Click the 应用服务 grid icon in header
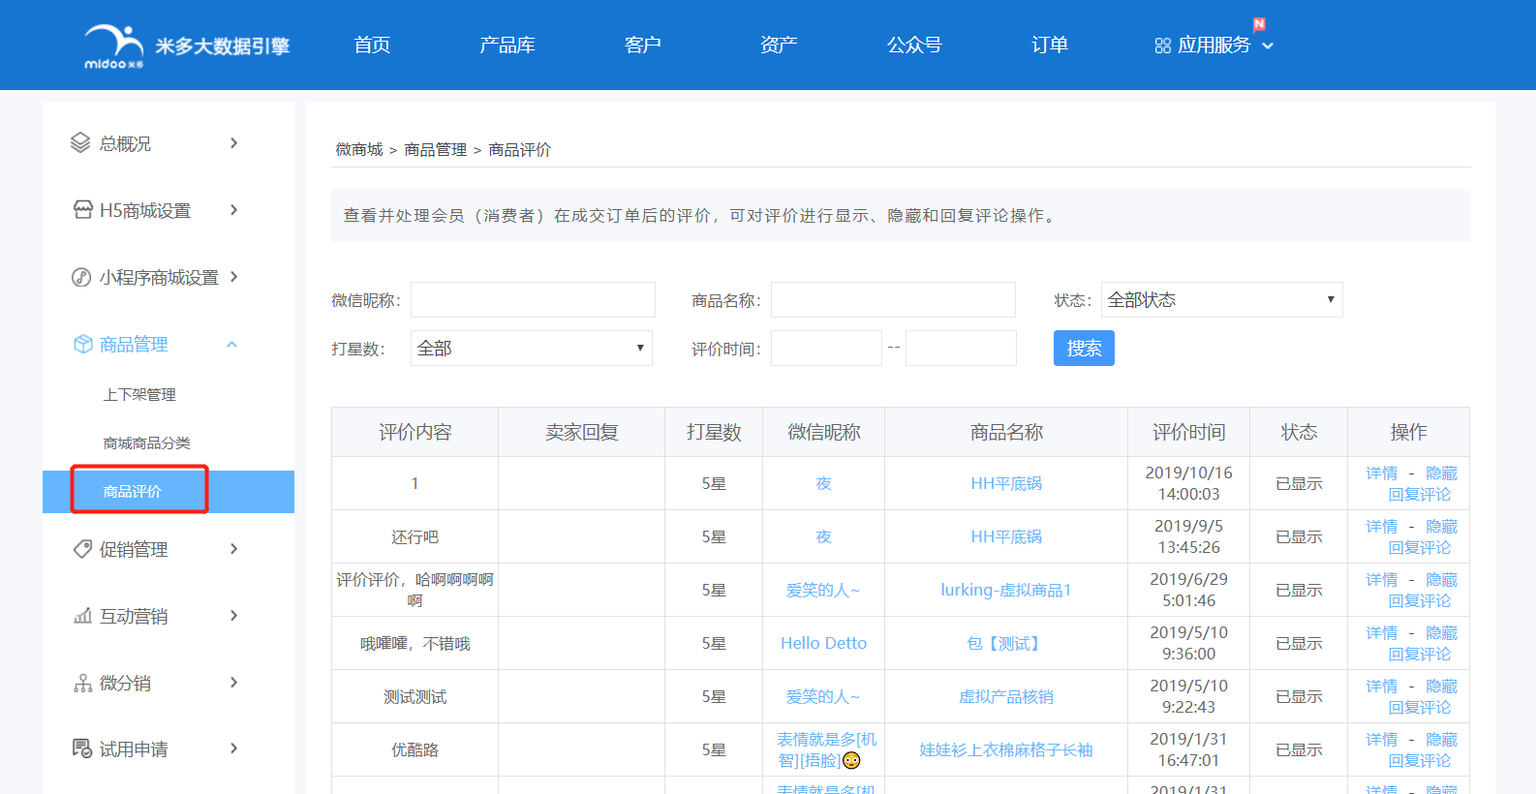Viewport: 1536px width, 794px height. click(1163, 46)
